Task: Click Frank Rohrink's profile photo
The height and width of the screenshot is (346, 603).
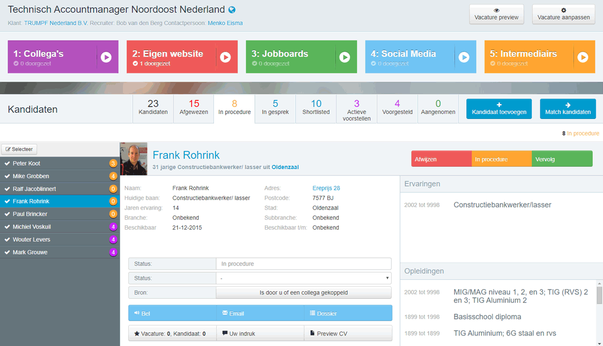Action: pyautogui.click(x=133, y=159)
